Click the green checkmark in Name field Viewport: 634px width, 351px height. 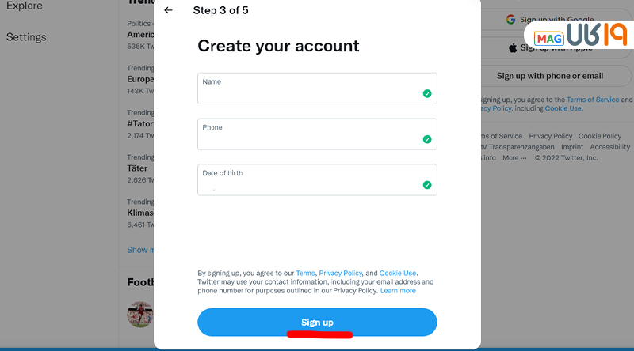[427, 93]
